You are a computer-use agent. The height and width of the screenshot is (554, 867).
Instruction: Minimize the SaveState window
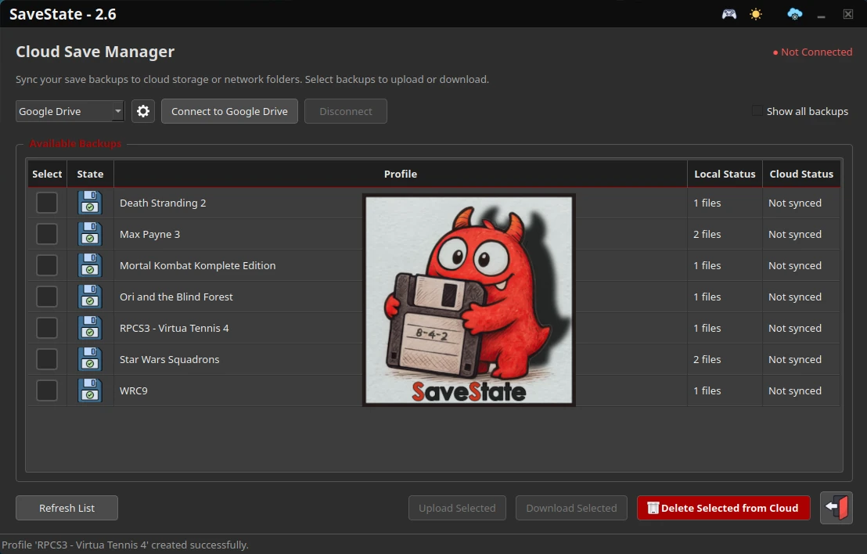coord(821,15)
